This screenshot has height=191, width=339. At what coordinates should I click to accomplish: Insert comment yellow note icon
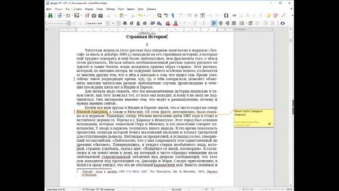(269, 15)
